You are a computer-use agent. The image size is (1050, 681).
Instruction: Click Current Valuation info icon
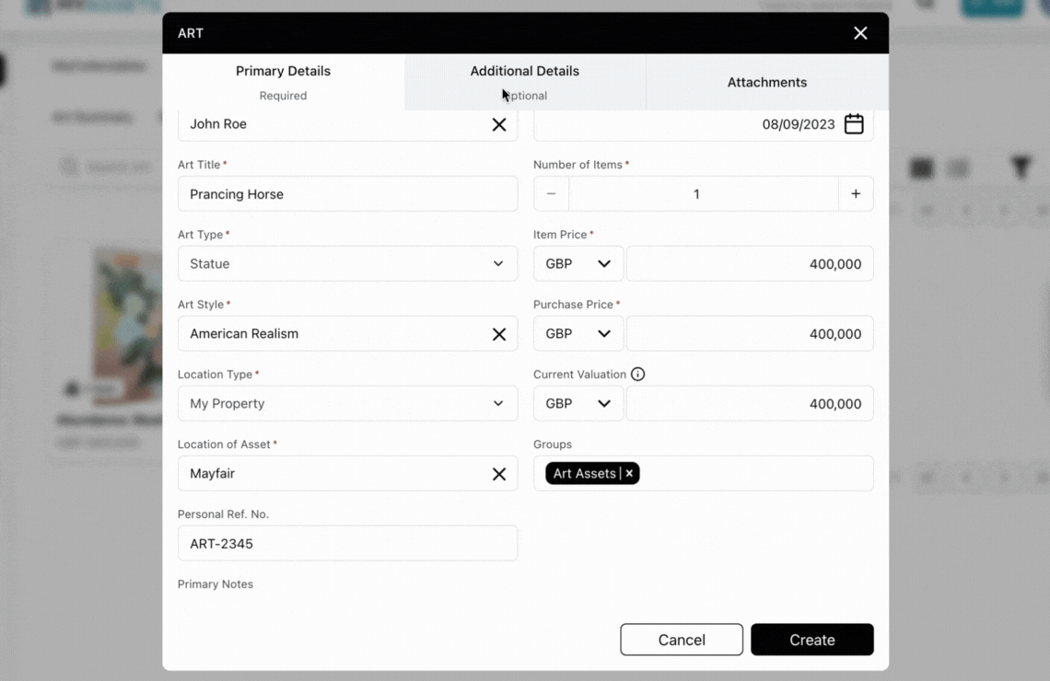coord(637,374)
